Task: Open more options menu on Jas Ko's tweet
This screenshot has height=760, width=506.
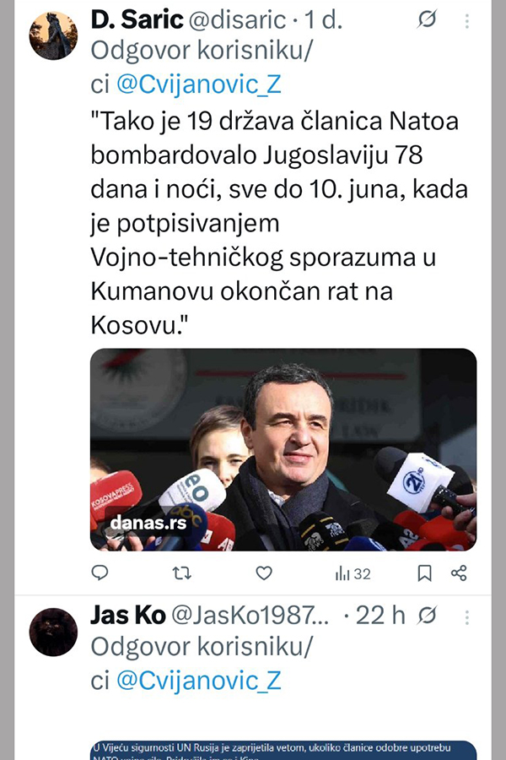Action: [466, 617]
